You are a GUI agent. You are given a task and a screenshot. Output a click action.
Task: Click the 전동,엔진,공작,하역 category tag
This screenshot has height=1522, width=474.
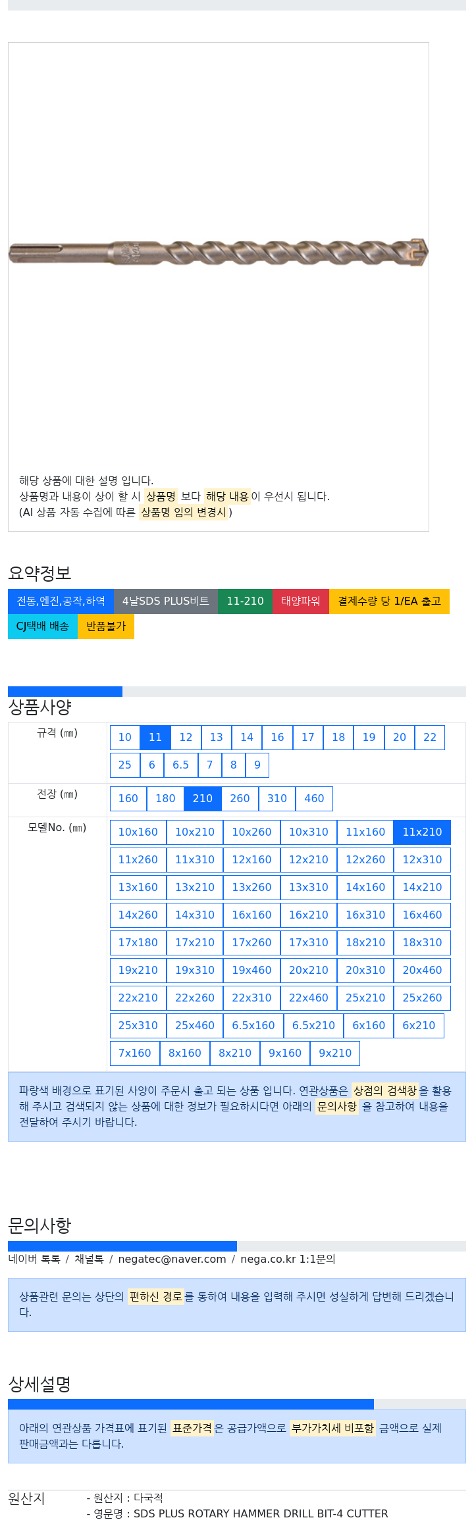(x=61, y=601)
